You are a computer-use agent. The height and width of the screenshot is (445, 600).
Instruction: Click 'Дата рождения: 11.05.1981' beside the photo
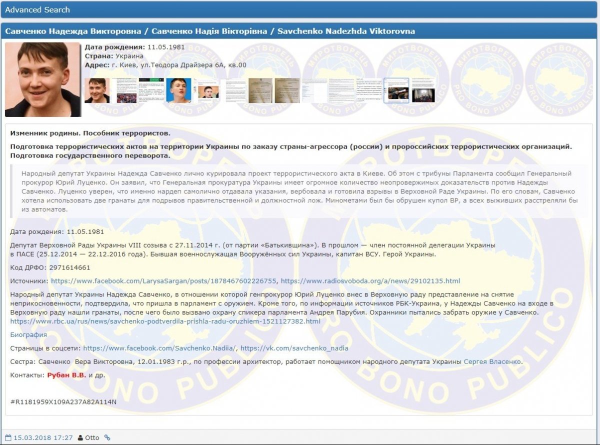pos(135,47)
